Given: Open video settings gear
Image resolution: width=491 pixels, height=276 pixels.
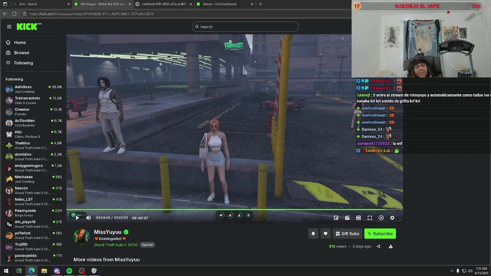Looking at the screenshot, I should click(x=392, y=218).
